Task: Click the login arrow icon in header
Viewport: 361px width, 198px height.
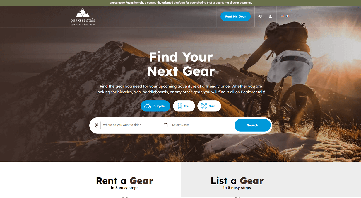Action: tap(260, 16)
